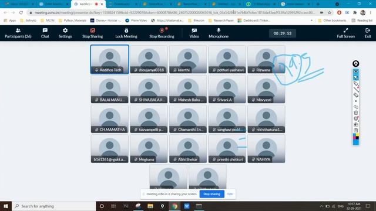
Task: Select the line tool in annotation toolbar
Action: coord(356,90)
